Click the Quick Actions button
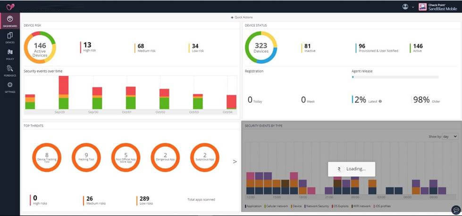Image resolution: width=462 pixels, height=216 pixels. (242, 17)
